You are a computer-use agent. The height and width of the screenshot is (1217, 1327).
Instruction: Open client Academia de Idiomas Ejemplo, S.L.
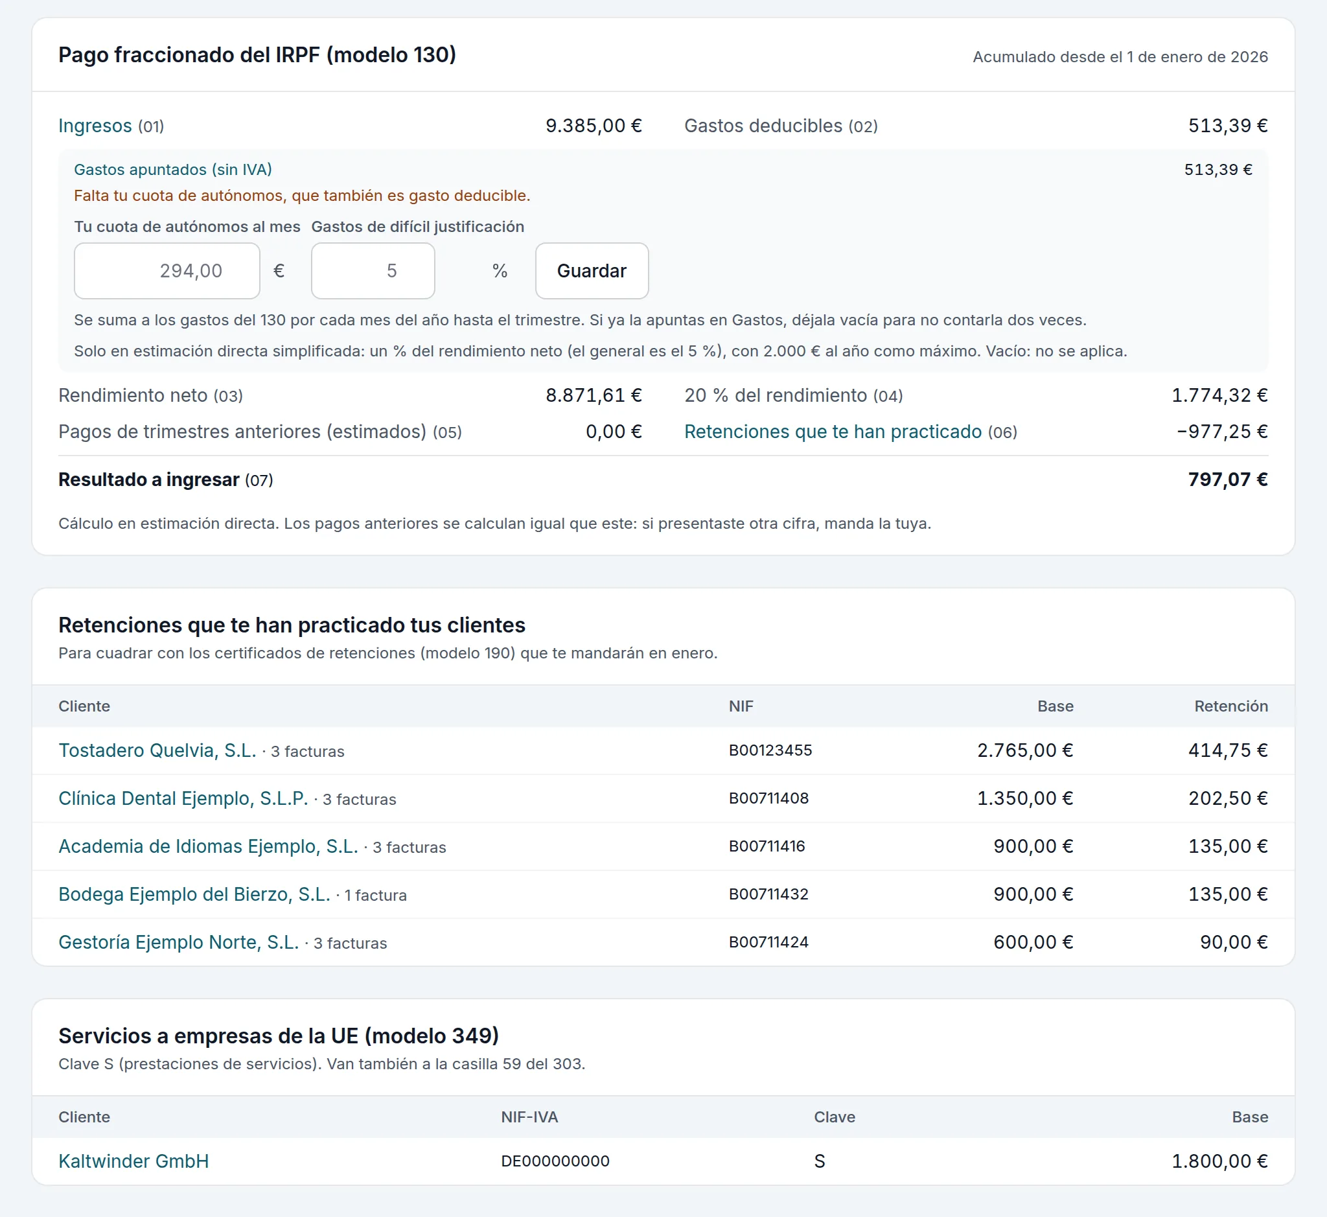tap(208, 846)
